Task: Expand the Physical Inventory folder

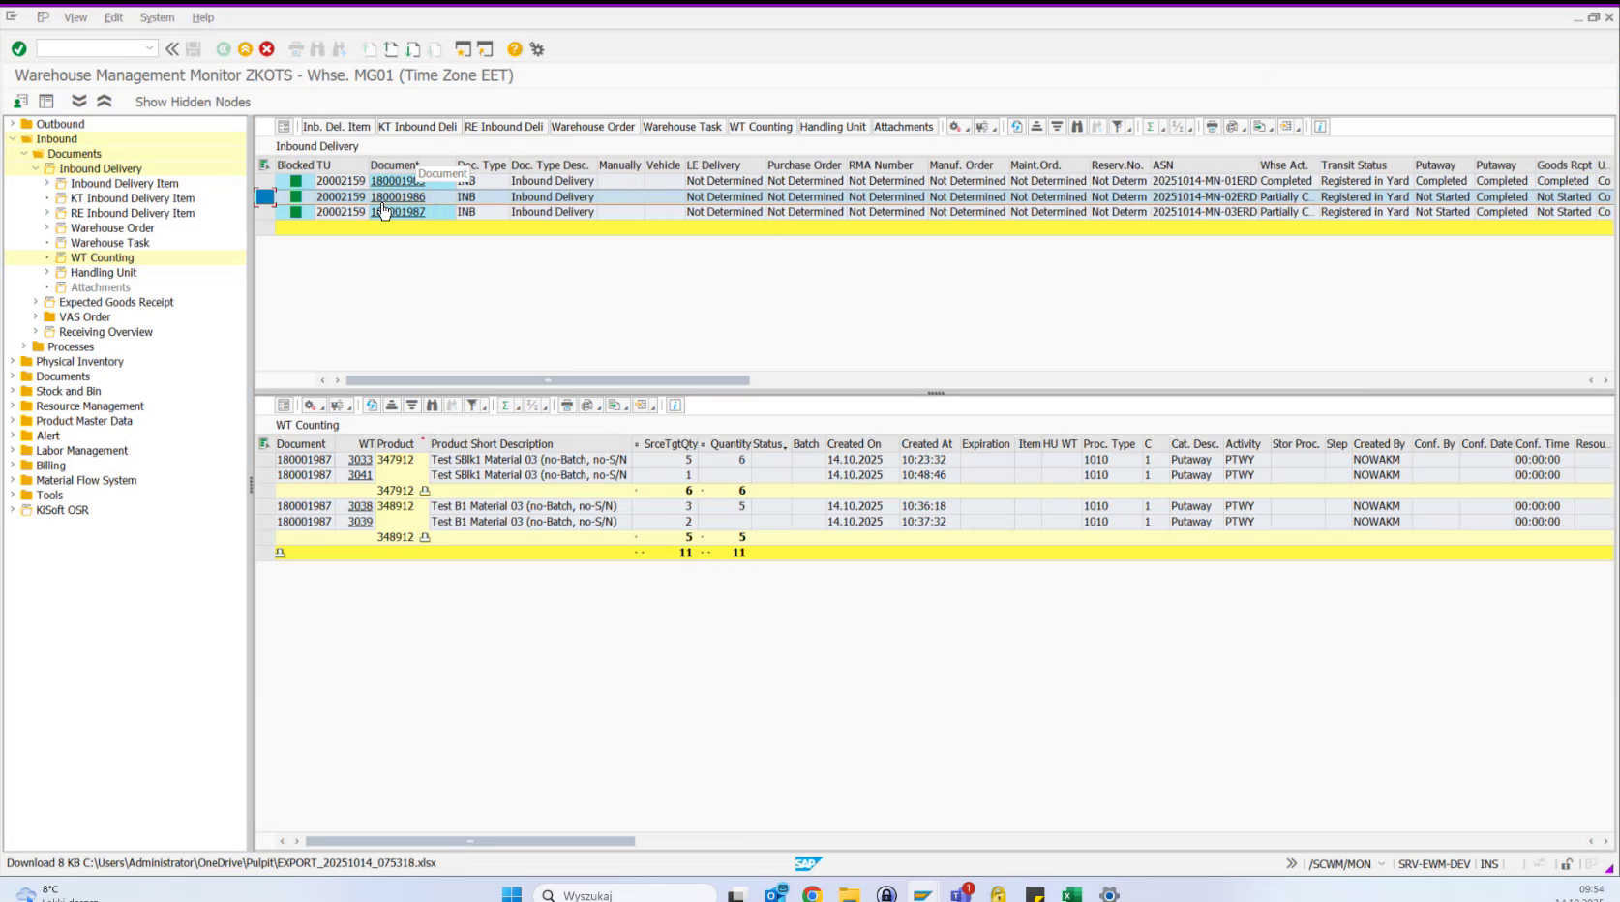Action: (x=11, y=361)
